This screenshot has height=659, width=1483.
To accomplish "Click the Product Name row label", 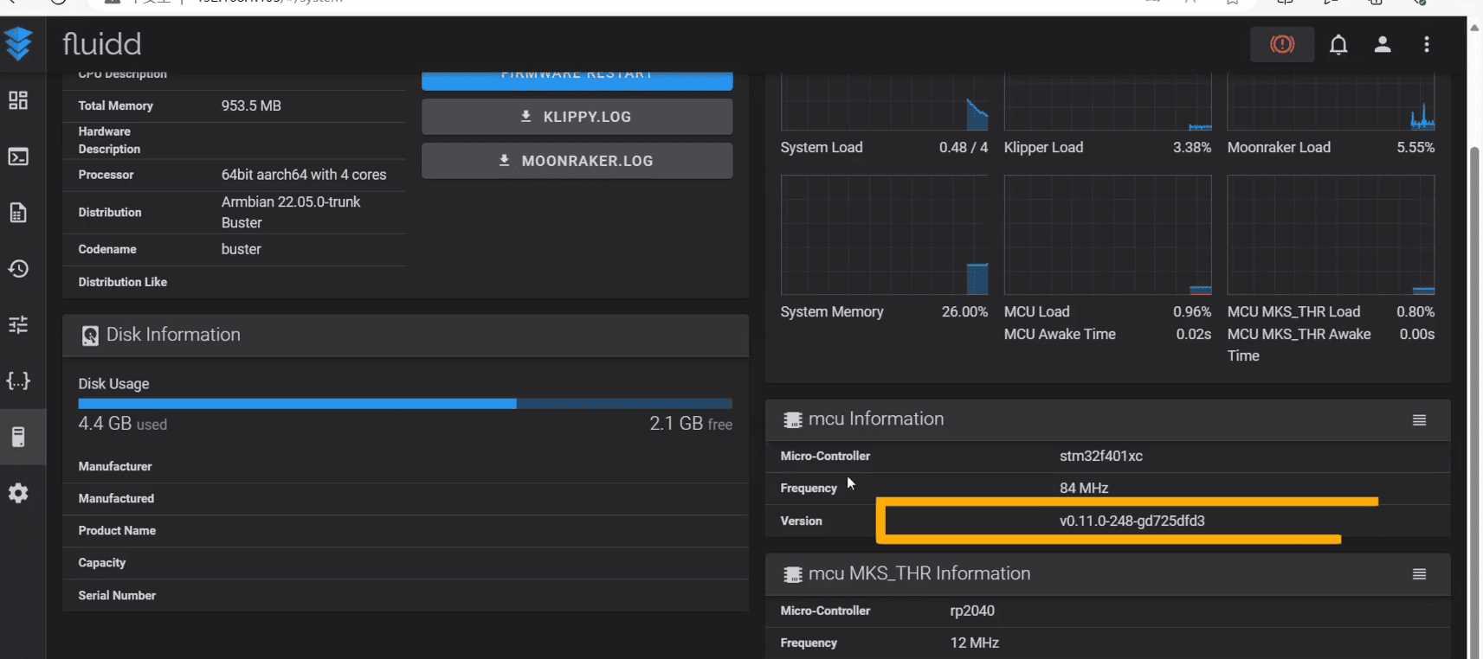I will tap(117, 530).
